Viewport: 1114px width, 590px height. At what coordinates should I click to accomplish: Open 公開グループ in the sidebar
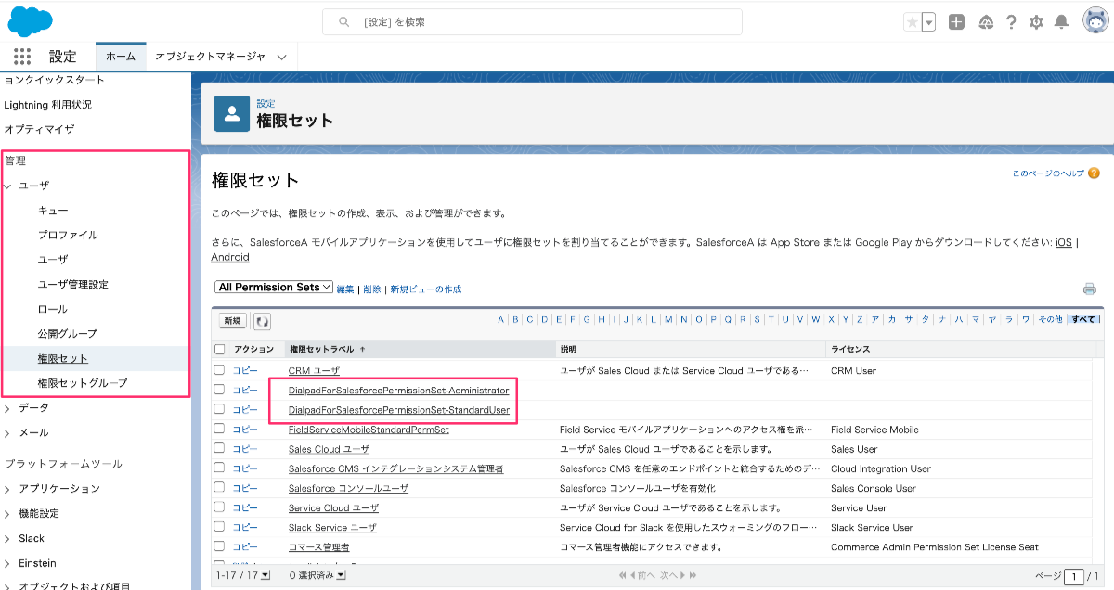pos(67,334)
